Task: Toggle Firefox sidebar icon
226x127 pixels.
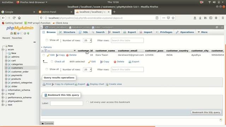Action: 211,18
